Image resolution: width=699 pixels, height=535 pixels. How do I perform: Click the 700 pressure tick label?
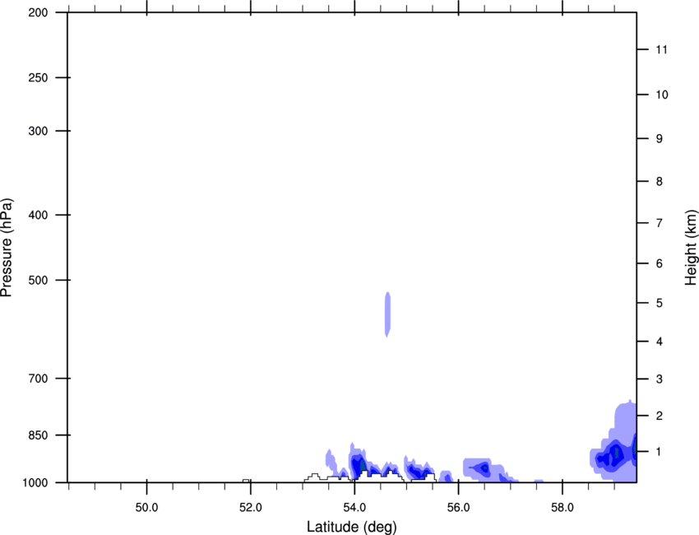[x=38, y=379]
